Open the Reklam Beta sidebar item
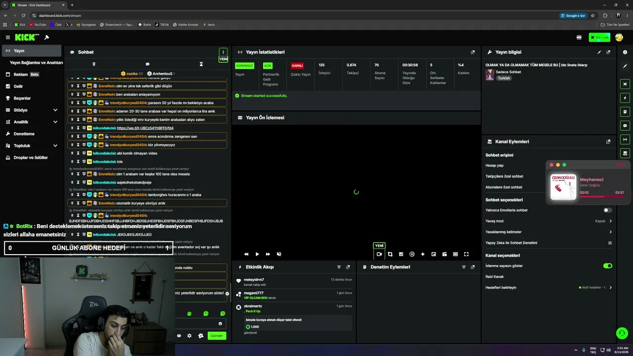This screenshot has height=356, width=633. point(32,75)
